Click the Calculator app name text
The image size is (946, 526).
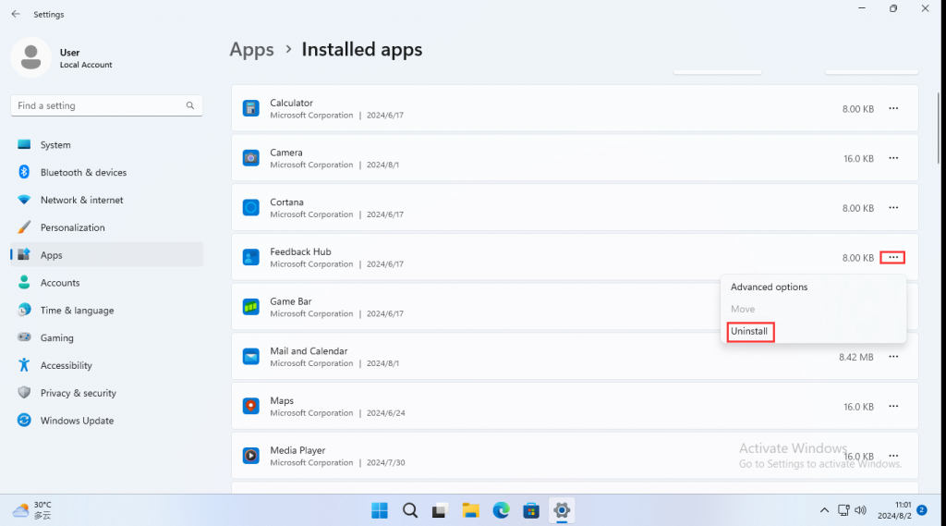point(291,103)
